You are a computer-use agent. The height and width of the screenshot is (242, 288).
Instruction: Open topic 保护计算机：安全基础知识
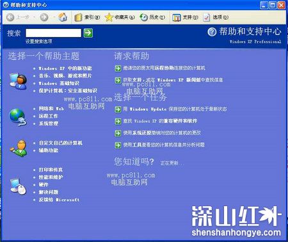click(x=68, y=91)
